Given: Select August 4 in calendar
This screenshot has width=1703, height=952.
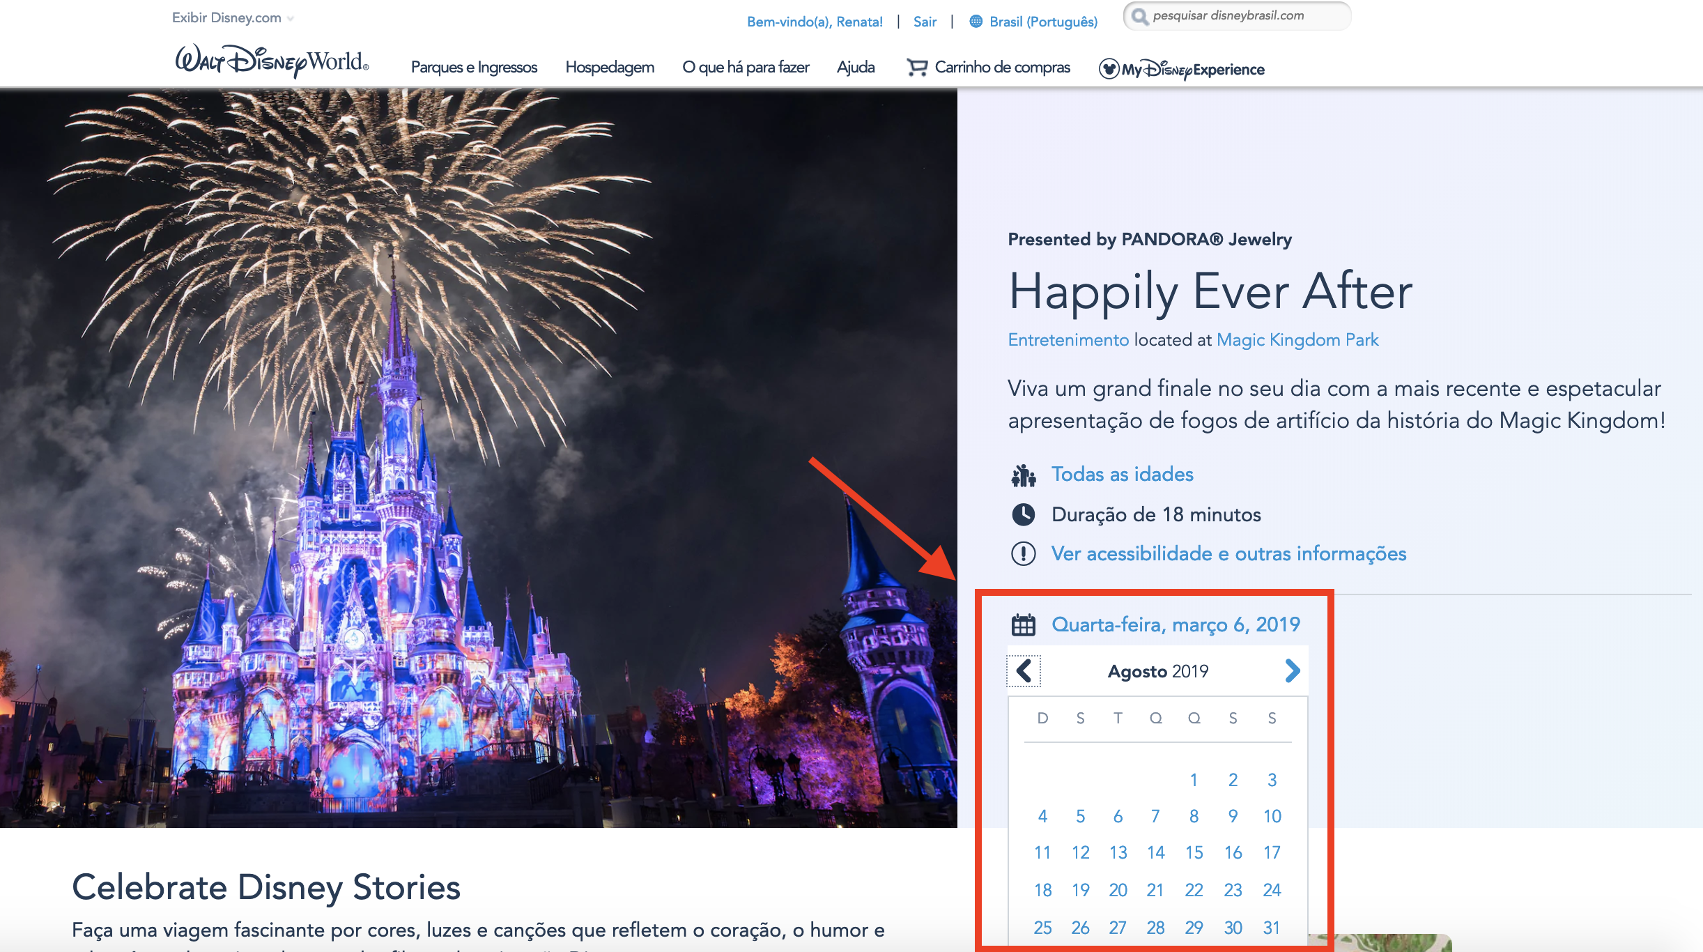Looking at the screenshot, I should click(1042, 816).
